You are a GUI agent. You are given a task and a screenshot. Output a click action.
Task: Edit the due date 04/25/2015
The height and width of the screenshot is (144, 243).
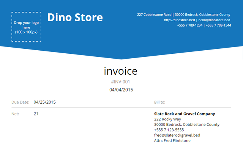click(45, 102)
